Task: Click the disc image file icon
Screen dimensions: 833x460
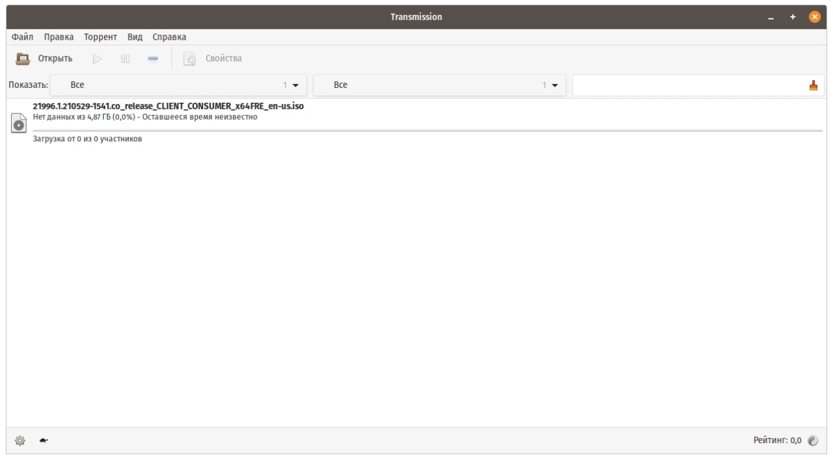Action: [x=19, y=123]
